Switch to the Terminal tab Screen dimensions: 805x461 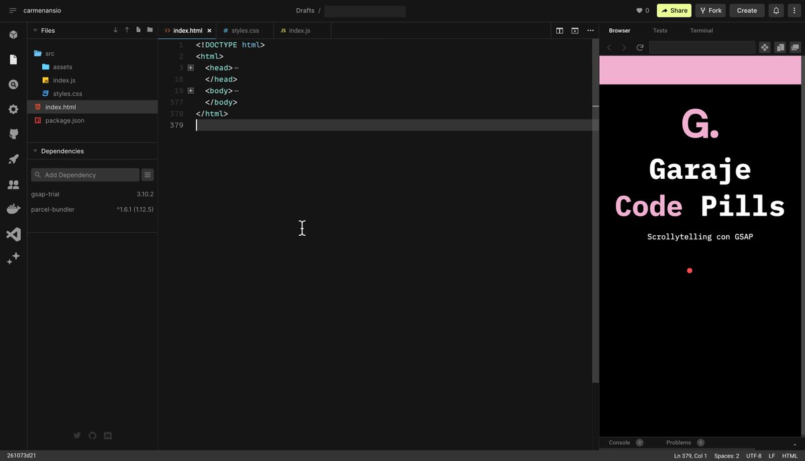[702, 31]
